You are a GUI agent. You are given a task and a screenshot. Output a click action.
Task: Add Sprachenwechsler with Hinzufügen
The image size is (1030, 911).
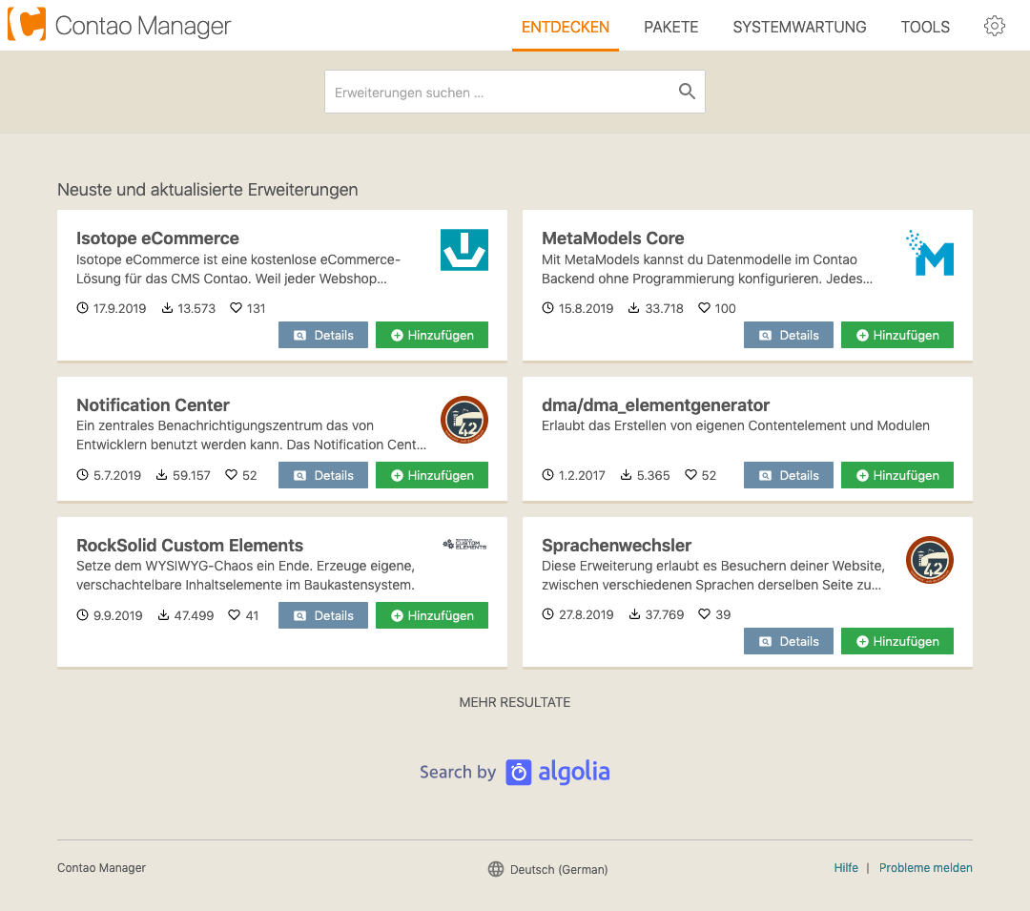(x=896, y=641)
